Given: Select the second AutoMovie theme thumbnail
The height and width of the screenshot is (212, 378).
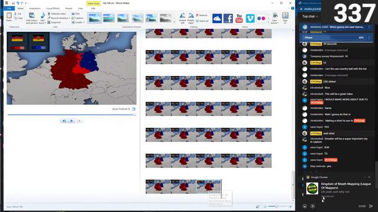Looking at the screenshot, I should pyautogui.click(x=109, y=18).
